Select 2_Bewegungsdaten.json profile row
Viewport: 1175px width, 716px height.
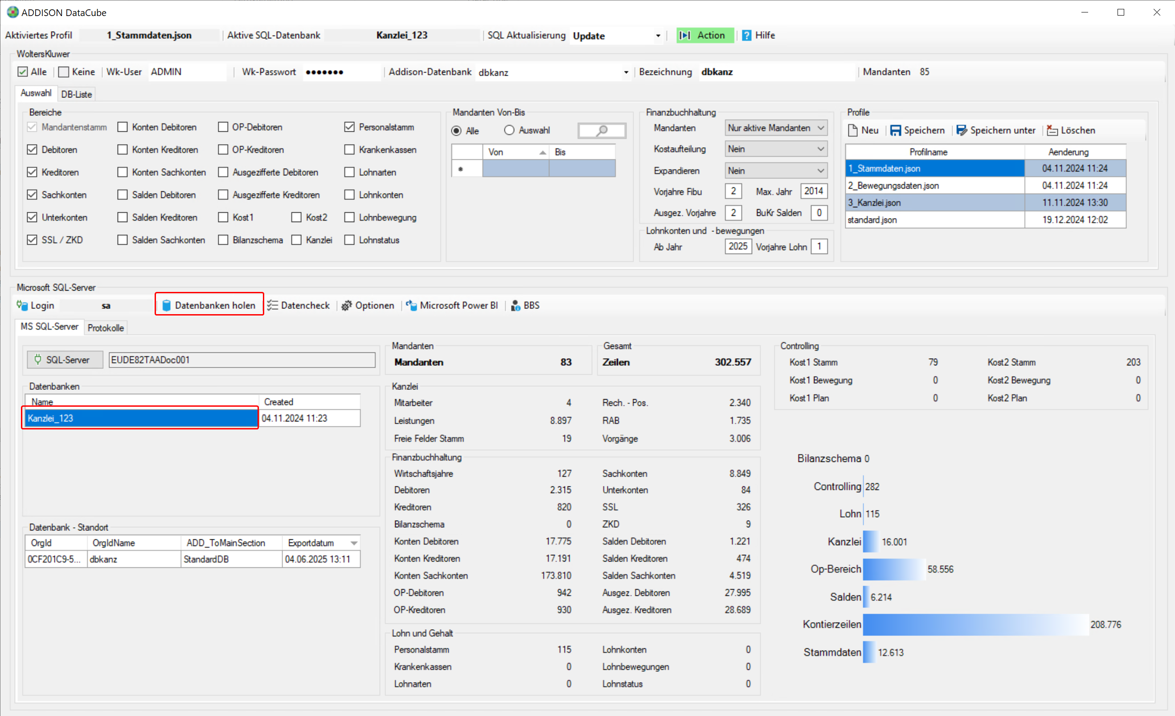tap(986, 185)
